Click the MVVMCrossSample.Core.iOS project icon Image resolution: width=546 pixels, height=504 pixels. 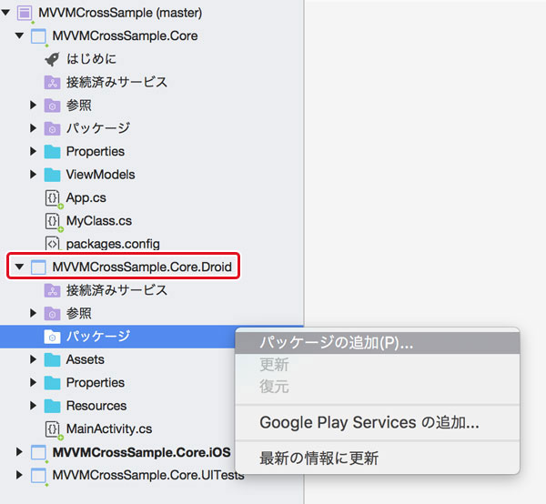pos(38,452)
